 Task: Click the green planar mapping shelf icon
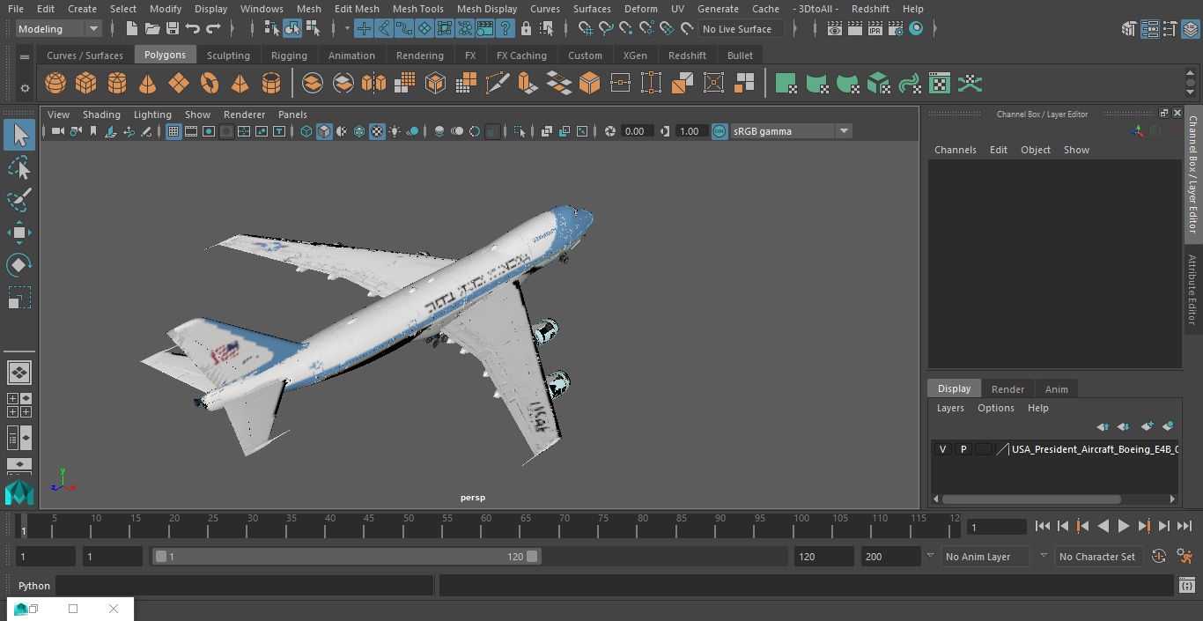[786, 84]
